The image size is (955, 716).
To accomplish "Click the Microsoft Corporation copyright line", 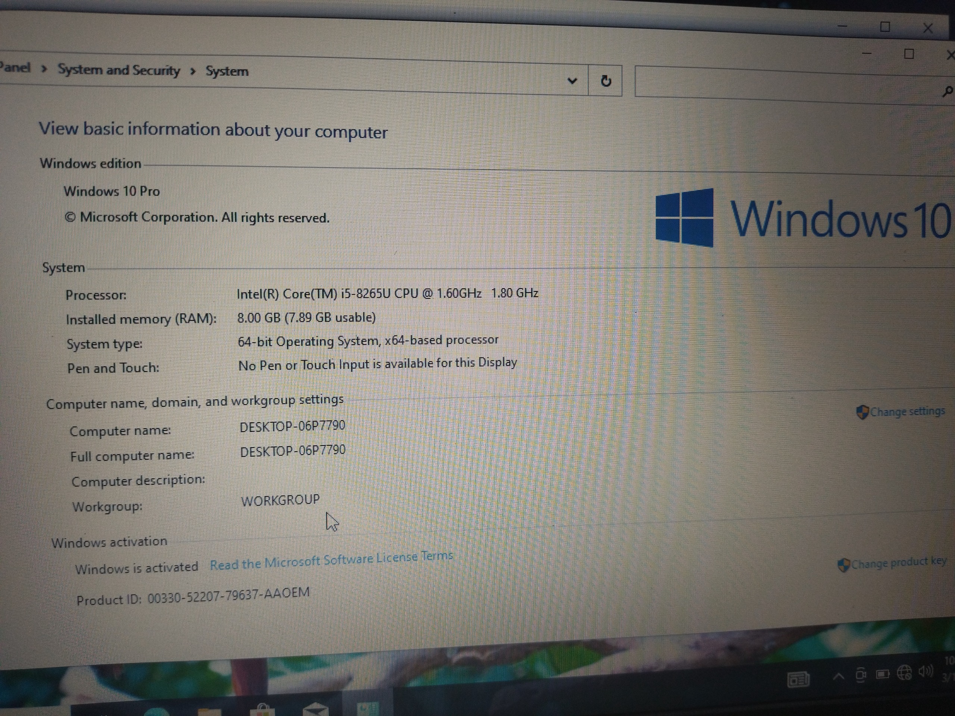I will pyautogui.click(x=197, y=217).
